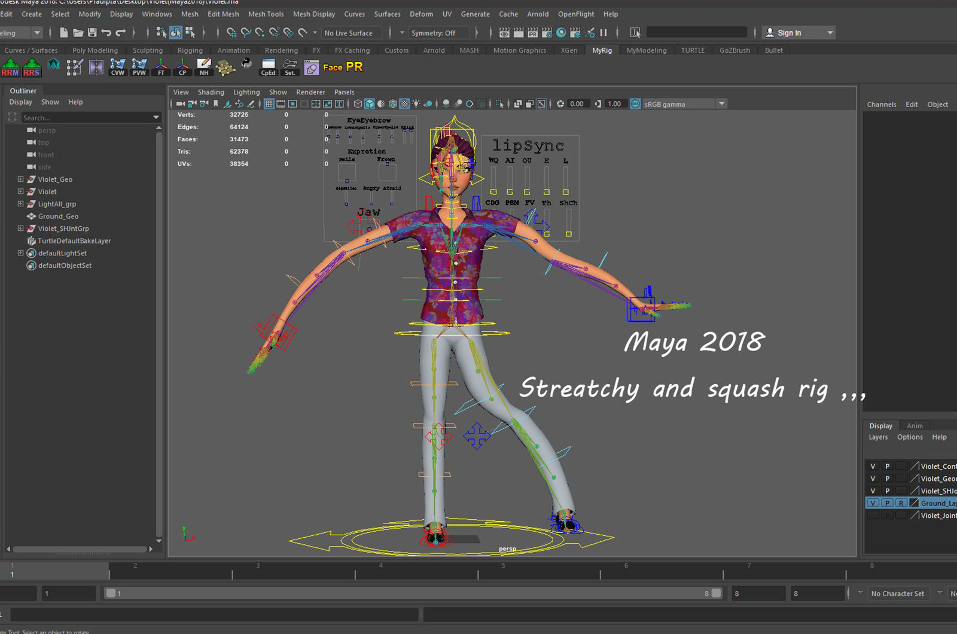This screenshot has width=957, height=634.
Task: Open the sRGB gamma dropdown
Action: tap(722, 104)
